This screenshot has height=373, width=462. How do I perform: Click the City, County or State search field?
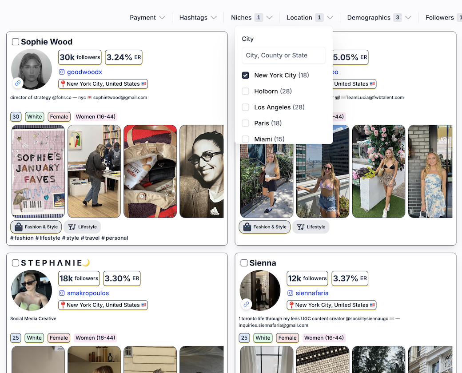pos(283,56)
